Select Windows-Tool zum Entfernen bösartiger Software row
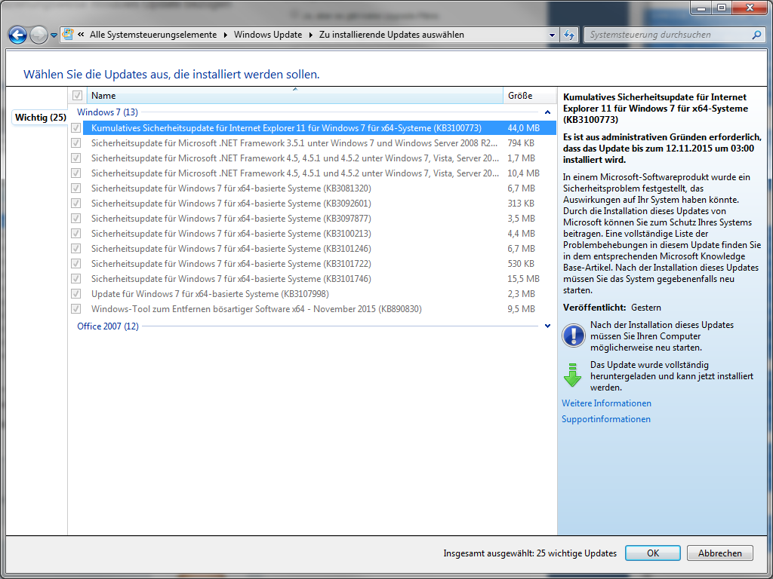 319,308
